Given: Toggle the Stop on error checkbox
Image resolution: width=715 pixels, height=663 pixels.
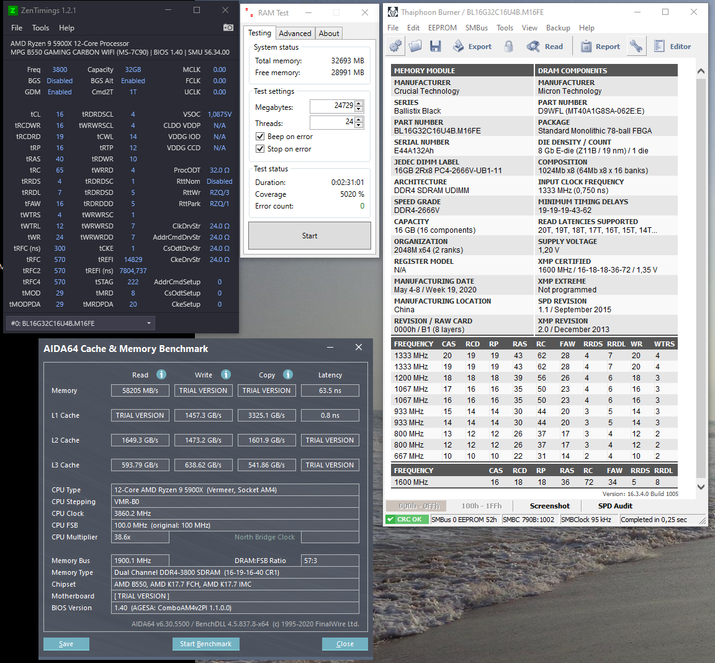Looking at the screenshot, I should (260, 148).
